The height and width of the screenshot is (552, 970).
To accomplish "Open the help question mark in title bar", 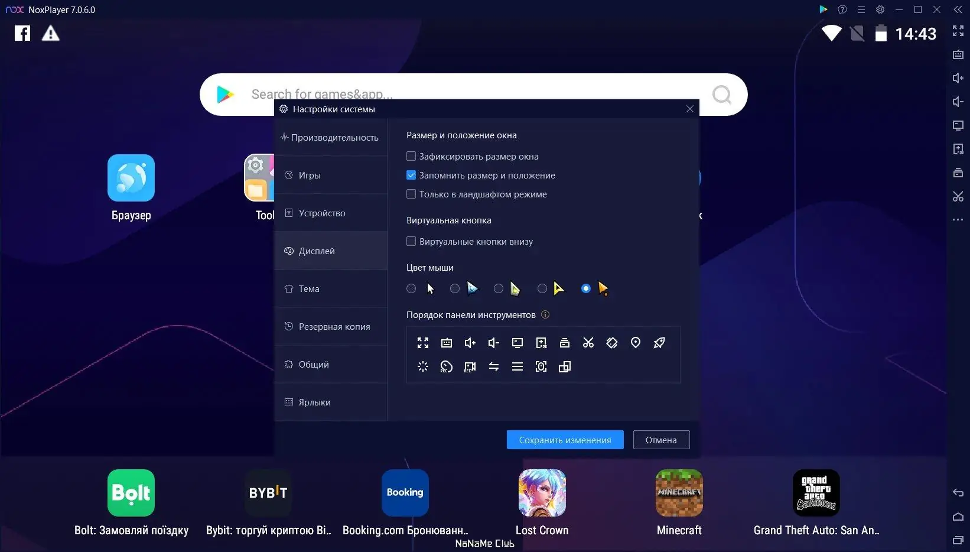I will pyautogui.click(x=842, y=9).
